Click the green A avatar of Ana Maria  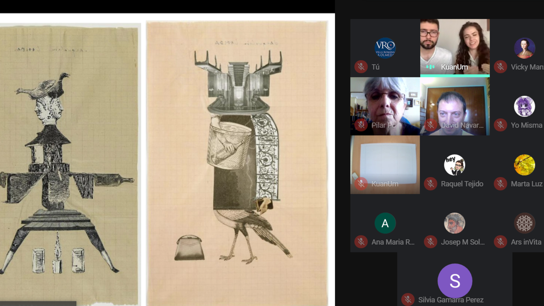(385, 223)
